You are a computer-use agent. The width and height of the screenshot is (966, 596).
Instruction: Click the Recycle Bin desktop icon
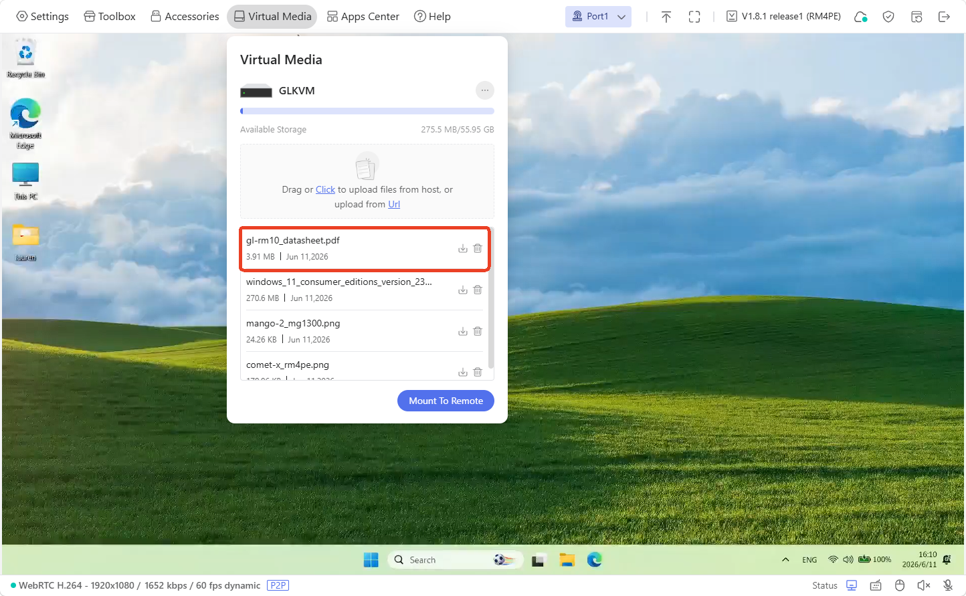(x=25, y=59)
